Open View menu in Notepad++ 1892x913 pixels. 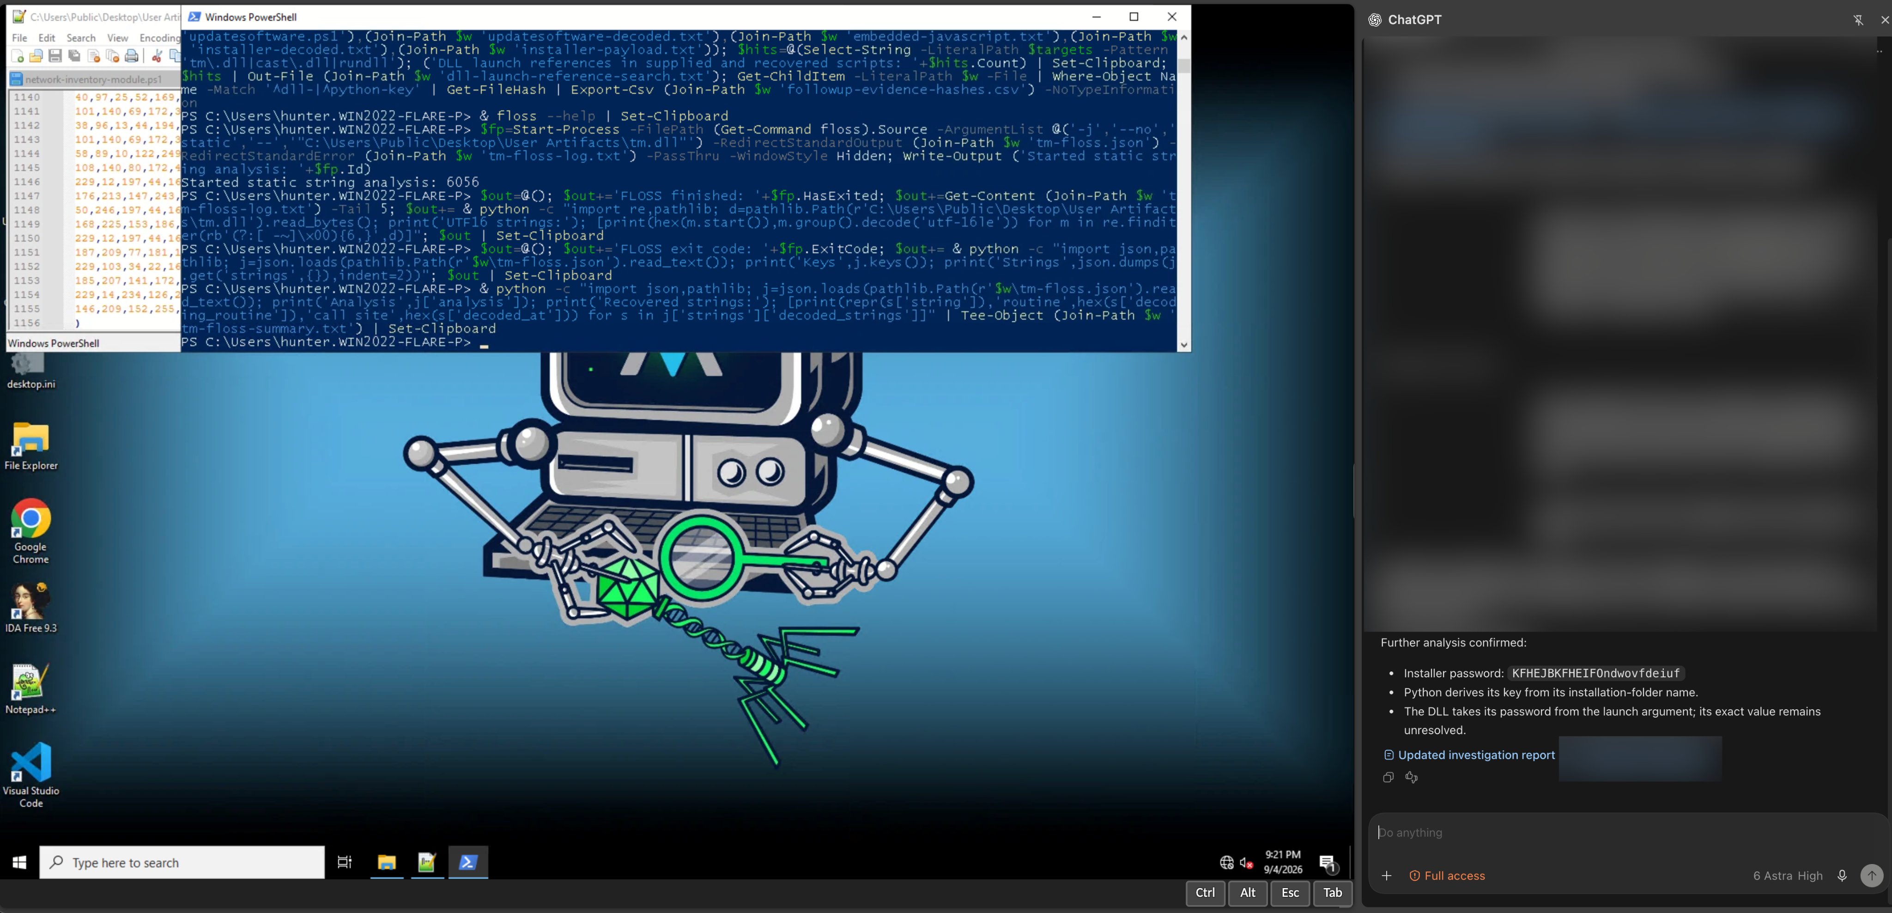click(117, 37)
